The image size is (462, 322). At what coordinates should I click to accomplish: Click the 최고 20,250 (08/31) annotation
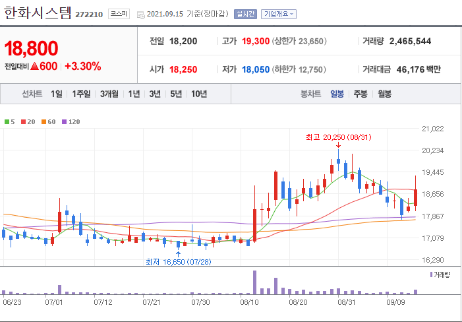click(339, 137)
